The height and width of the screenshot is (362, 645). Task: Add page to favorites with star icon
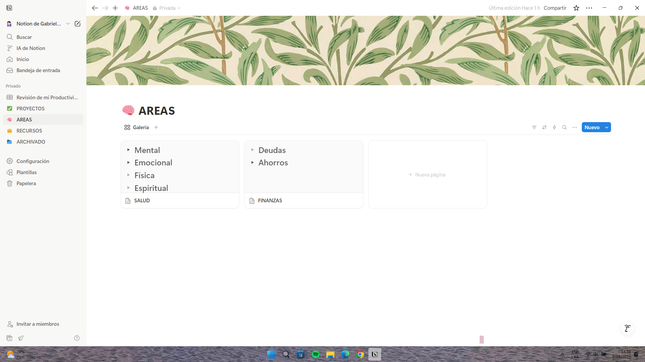[576, 8]
